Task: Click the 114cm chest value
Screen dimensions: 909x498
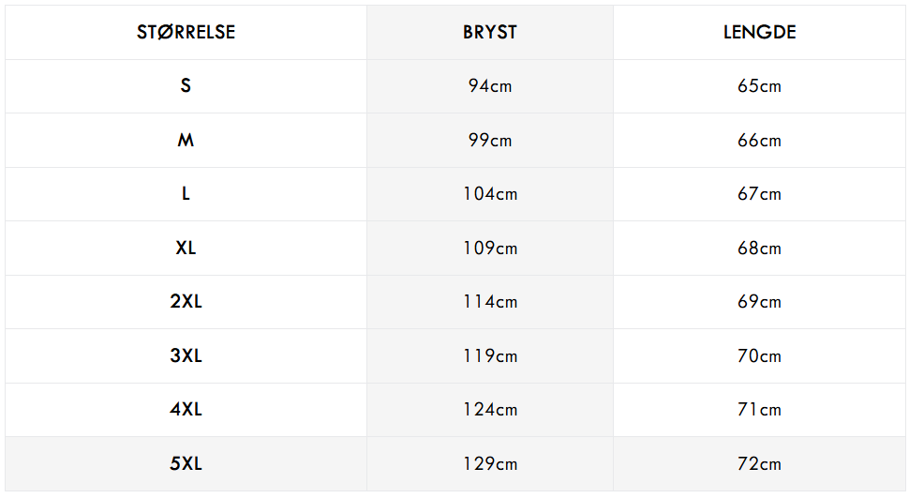Action: [x=490, y=302]
